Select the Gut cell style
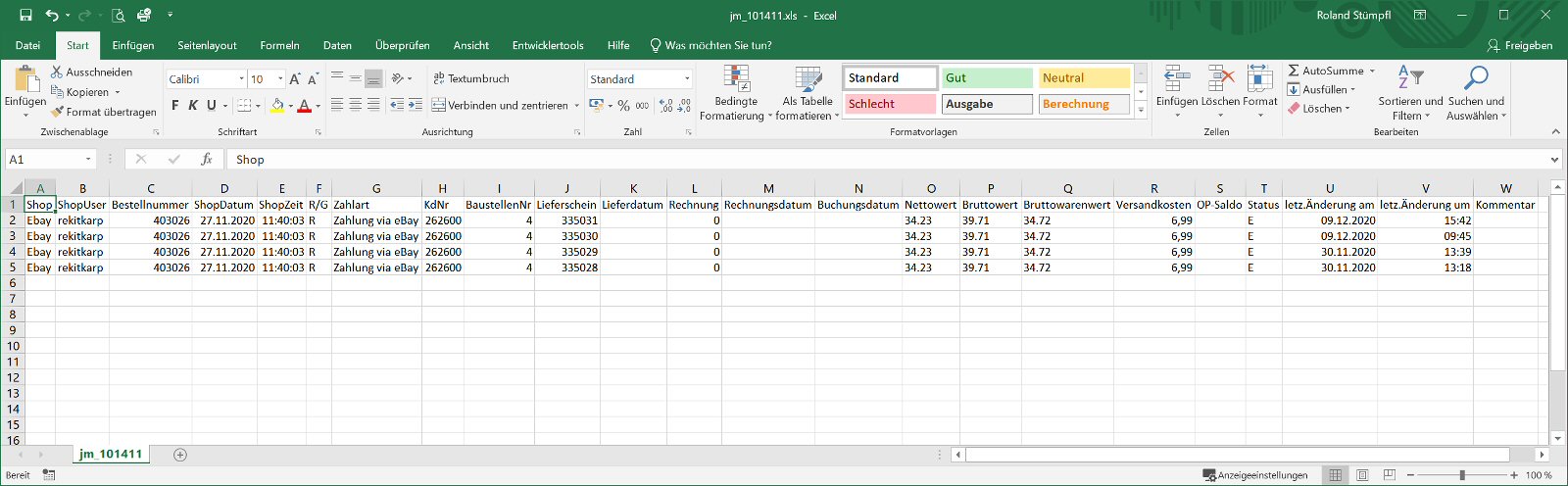 [987, 77]
